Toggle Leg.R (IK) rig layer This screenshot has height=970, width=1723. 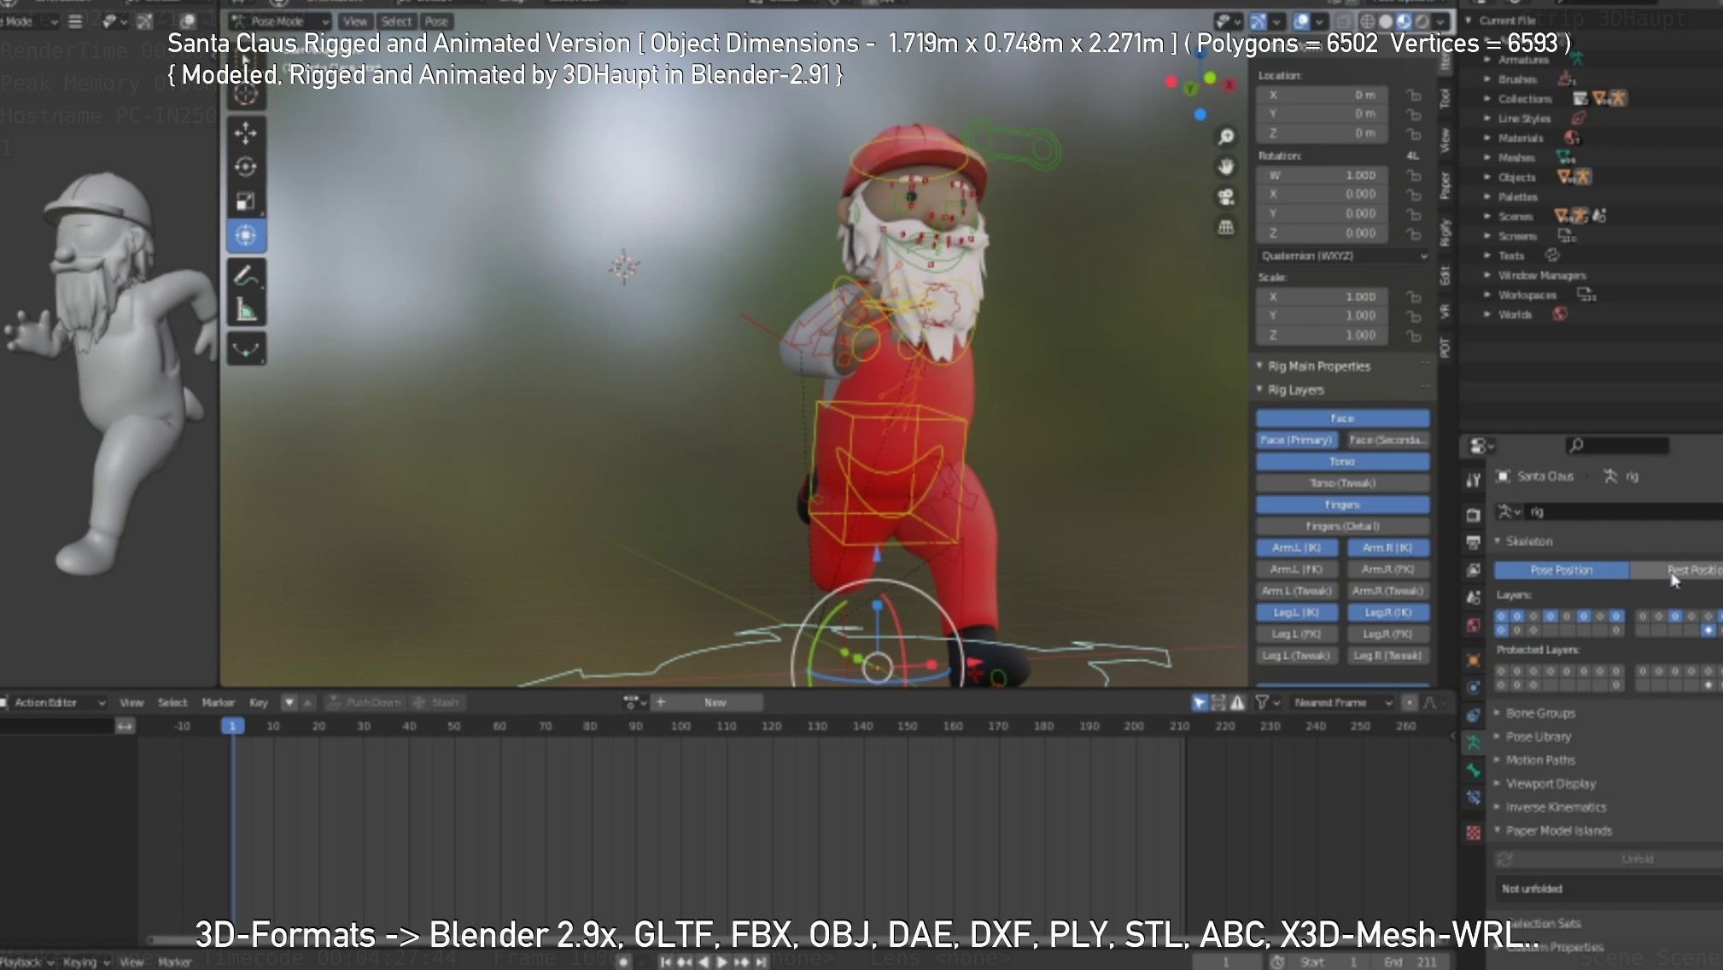pyautogui.click(x=1388, y=612)
